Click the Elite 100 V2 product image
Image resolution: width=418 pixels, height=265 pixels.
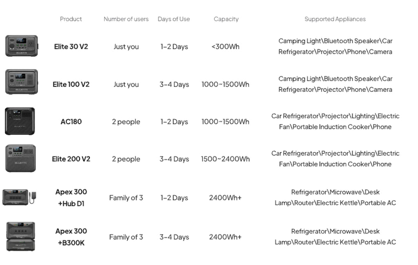point(21,82)
